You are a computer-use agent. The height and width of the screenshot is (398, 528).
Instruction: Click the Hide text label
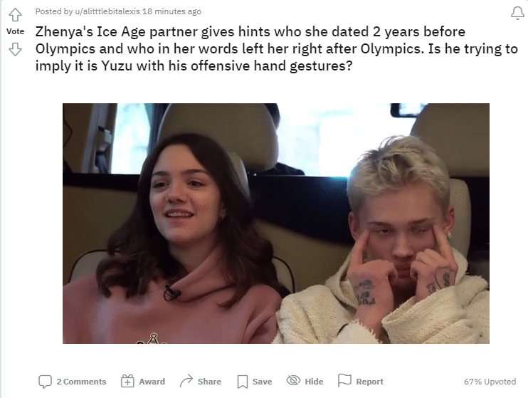(x=314, y=382)
